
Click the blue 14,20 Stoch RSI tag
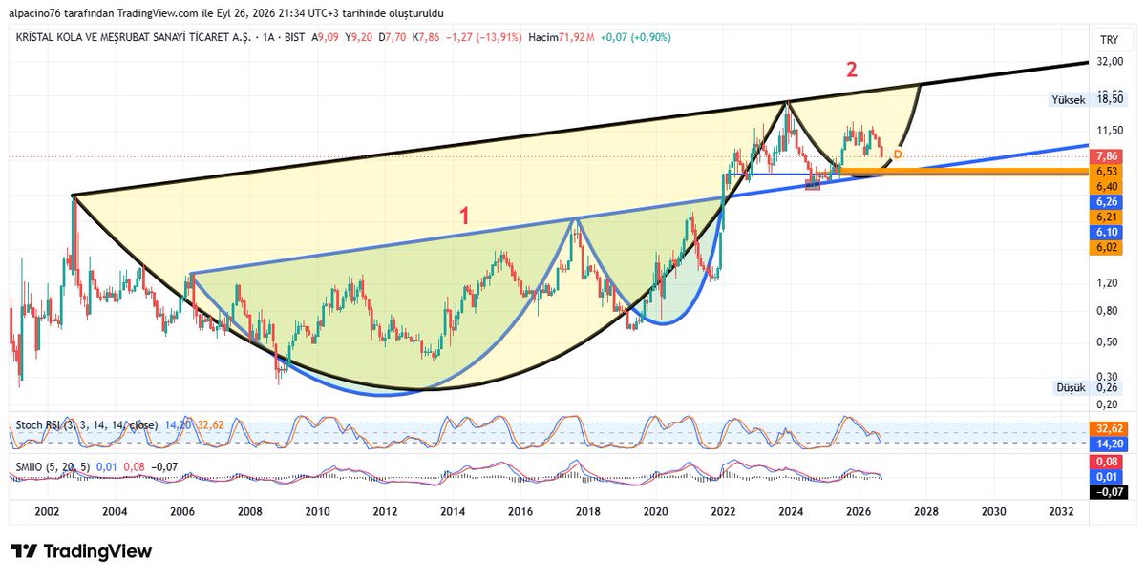1108,444
